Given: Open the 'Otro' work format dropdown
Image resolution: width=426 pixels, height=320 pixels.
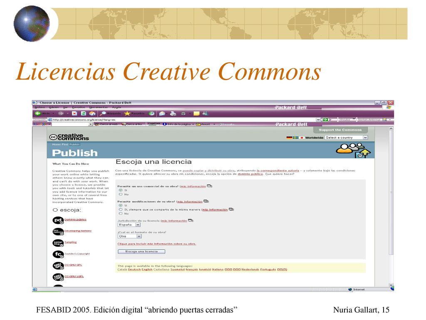Looking at the screenshot, I should pyautogui.click(x=130, y=236).
